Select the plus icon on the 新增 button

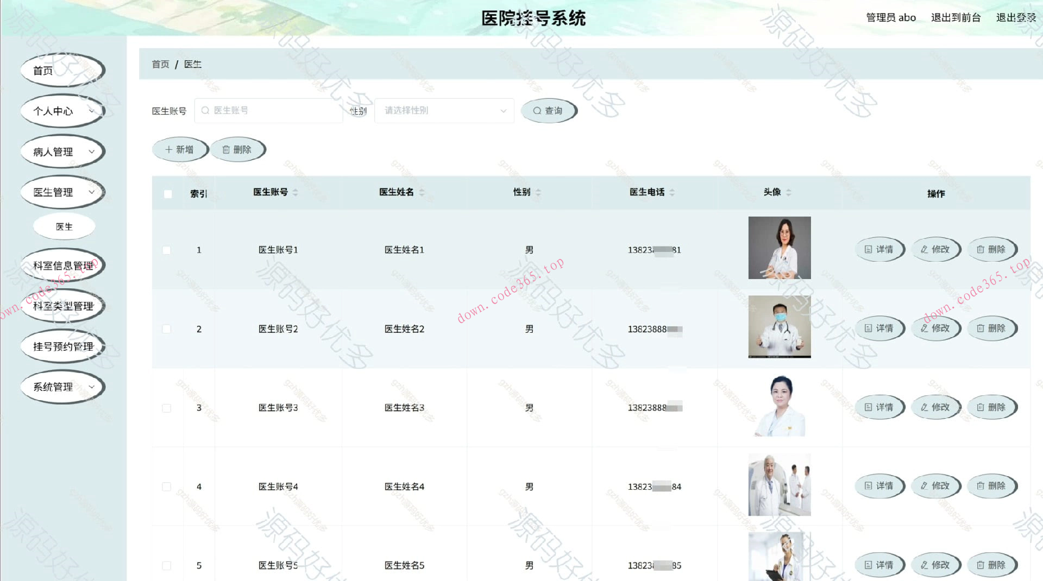(169, 149)
